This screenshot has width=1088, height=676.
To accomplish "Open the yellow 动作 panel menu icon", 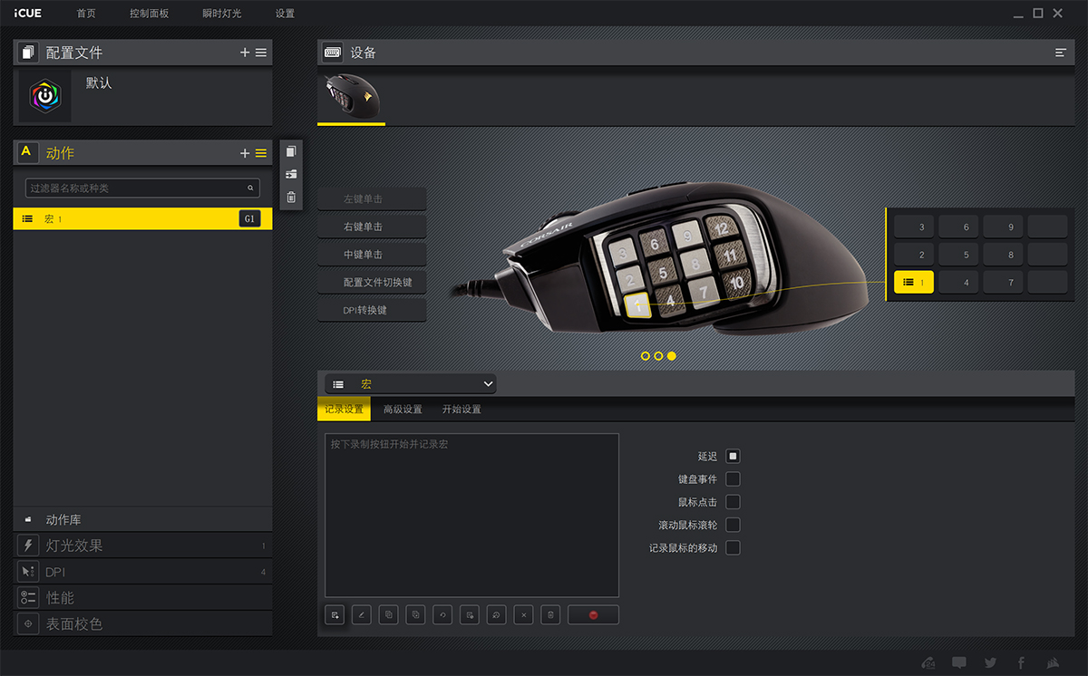I will (261, 153).
